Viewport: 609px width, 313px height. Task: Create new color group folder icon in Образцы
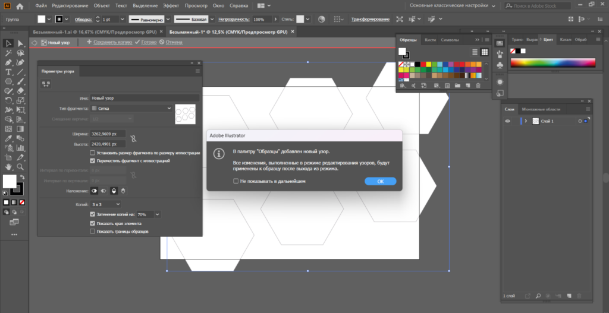[457, 86]
